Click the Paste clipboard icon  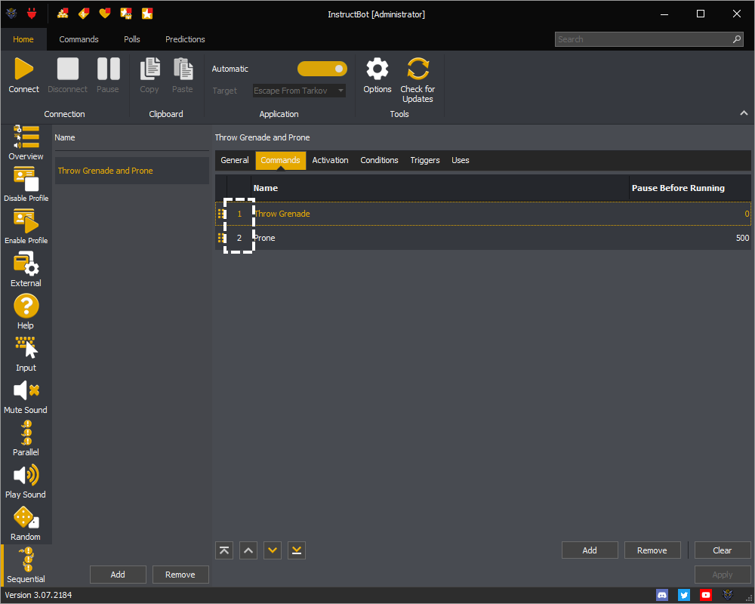[183, 69]
